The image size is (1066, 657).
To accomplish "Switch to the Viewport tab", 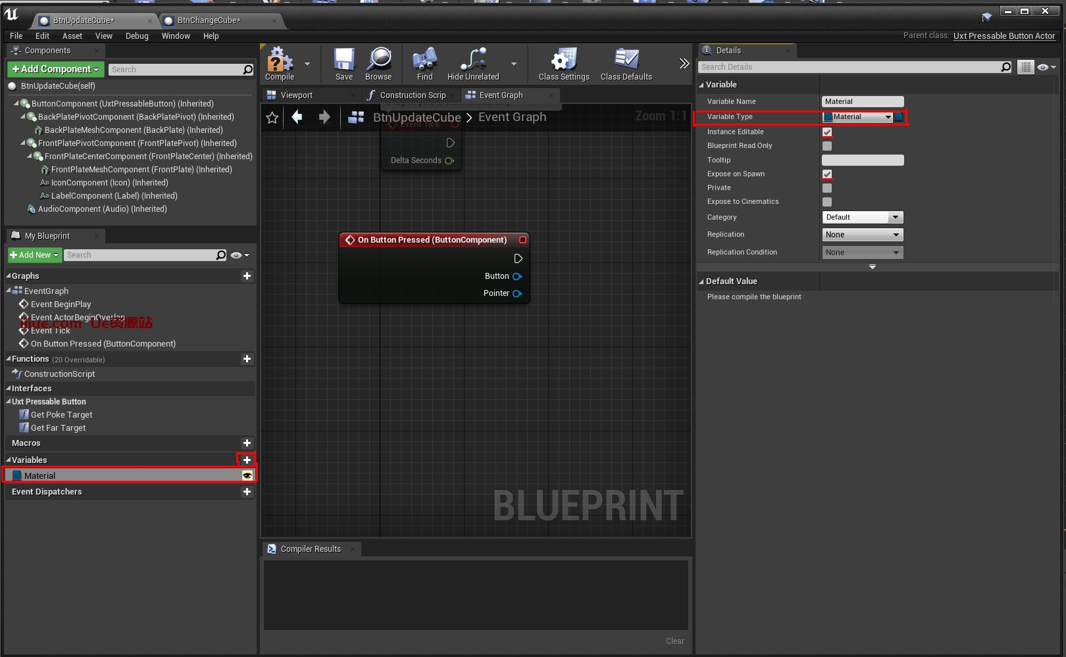I will pos(296,95).
